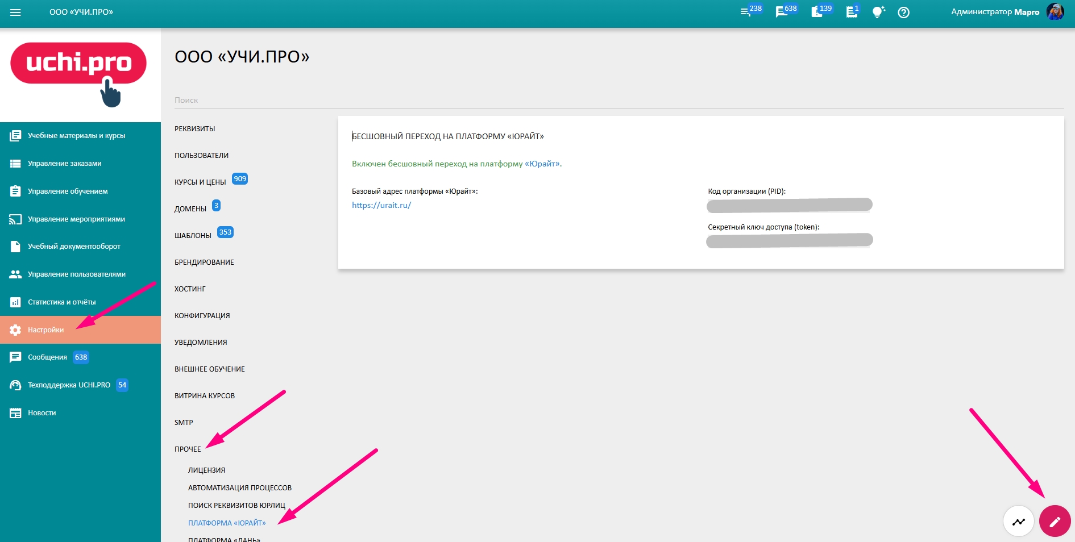
Task: Click the white trend-line round button
Action: (x=1018, y=521)
